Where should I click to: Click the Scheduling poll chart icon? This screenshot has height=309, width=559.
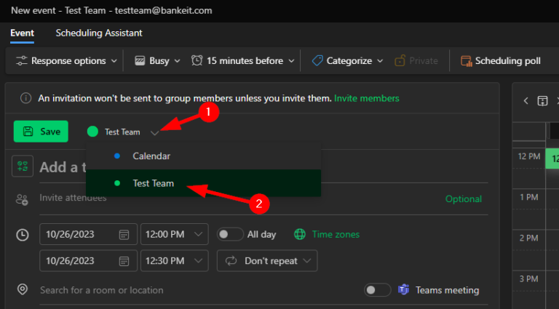click(467, 61)
